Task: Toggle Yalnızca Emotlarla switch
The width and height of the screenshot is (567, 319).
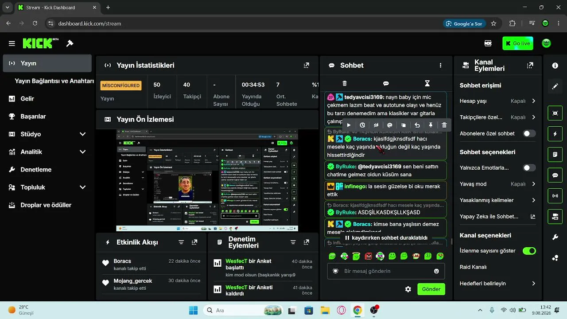Action: [529, 168]
